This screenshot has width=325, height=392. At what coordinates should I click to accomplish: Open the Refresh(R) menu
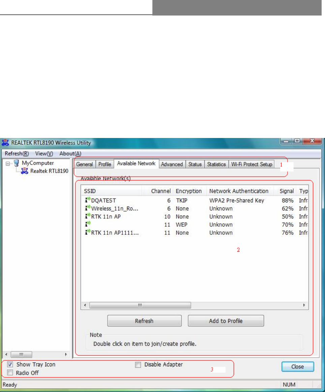[17, 153]
